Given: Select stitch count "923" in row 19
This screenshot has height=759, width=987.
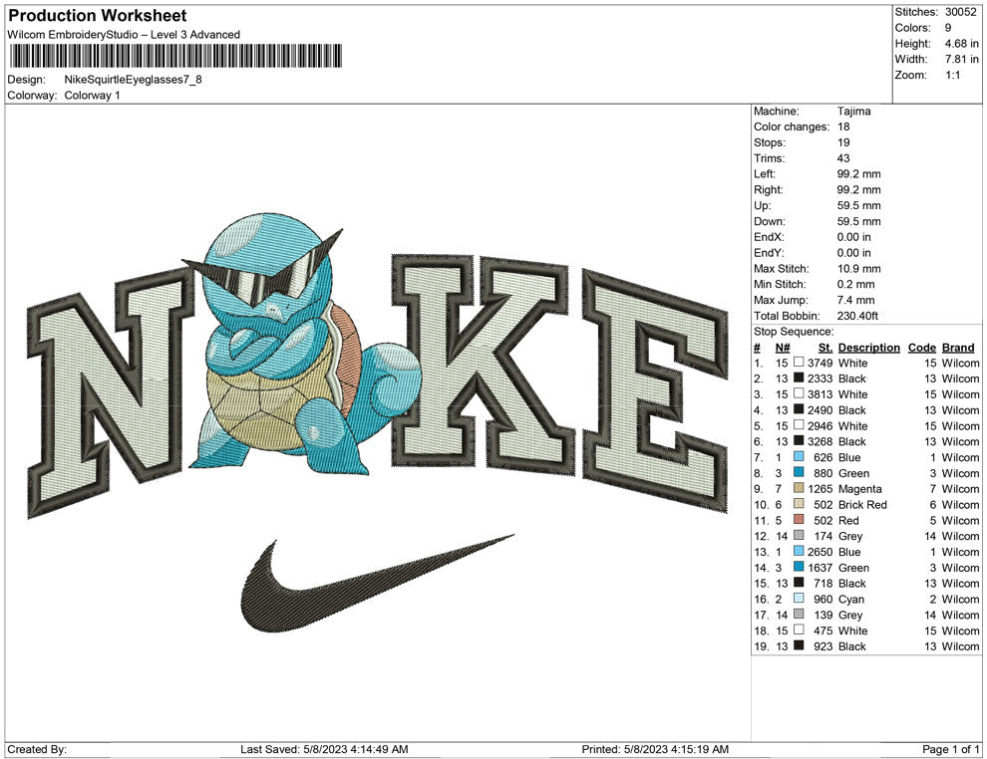Looking at the screenshot, I should tap(823, 646).
